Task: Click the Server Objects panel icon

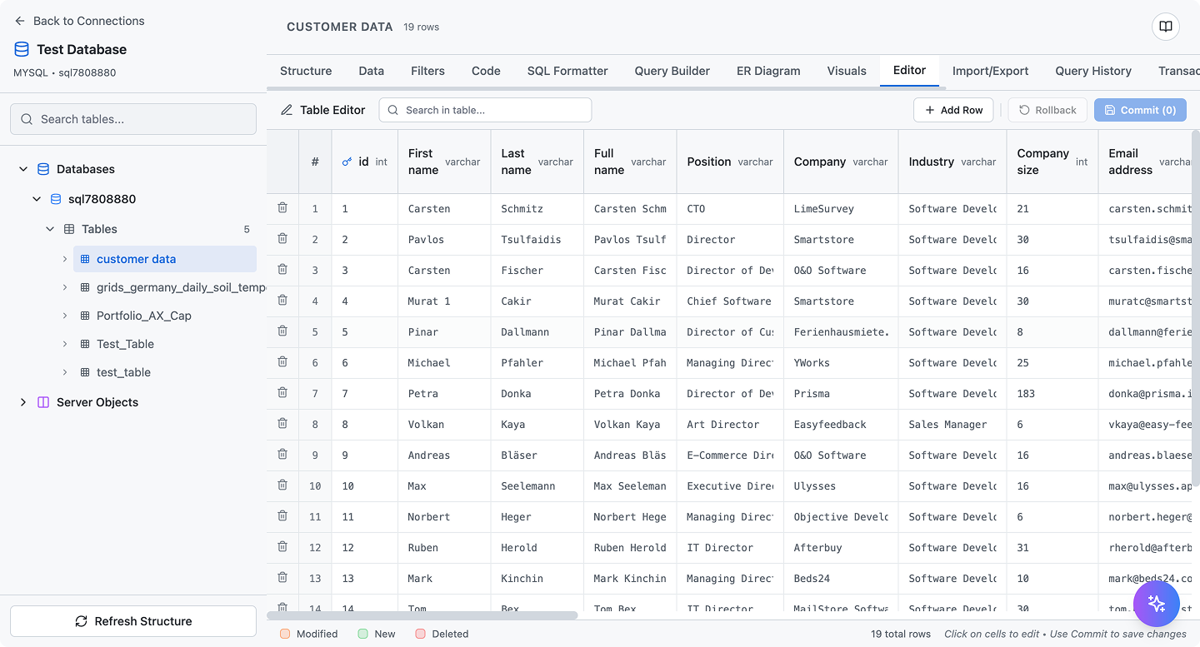Action: point(42,402)
